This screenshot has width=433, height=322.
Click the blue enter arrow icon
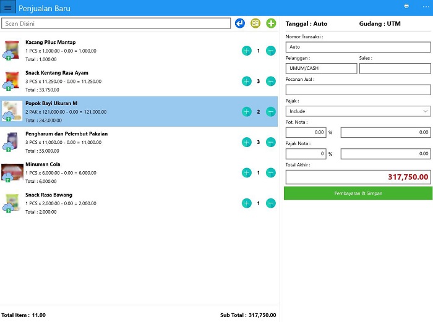tap(240, 23)
